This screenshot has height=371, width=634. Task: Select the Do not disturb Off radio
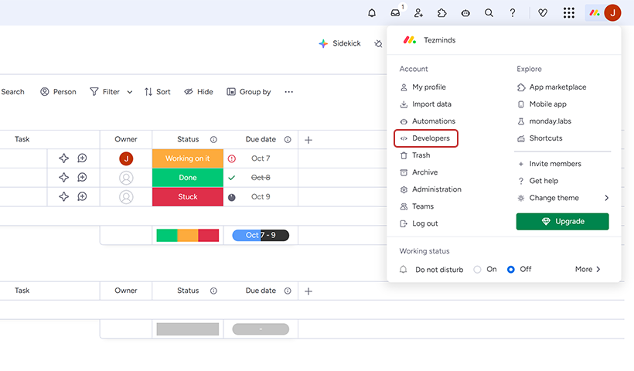coord(510,270)
